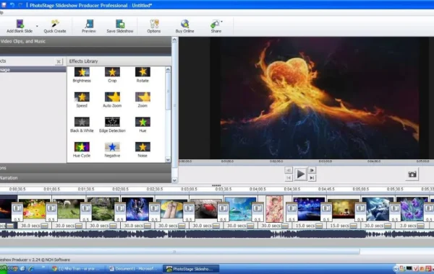
Task: Edit the 3.0 secs slide duration
Action: (408, 226)
